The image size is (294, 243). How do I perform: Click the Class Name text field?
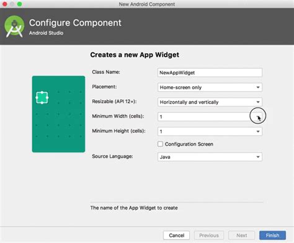click(210, 73)
